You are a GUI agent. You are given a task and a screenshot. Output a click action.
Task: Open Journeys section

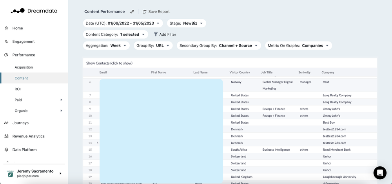[x=20, y=123]
